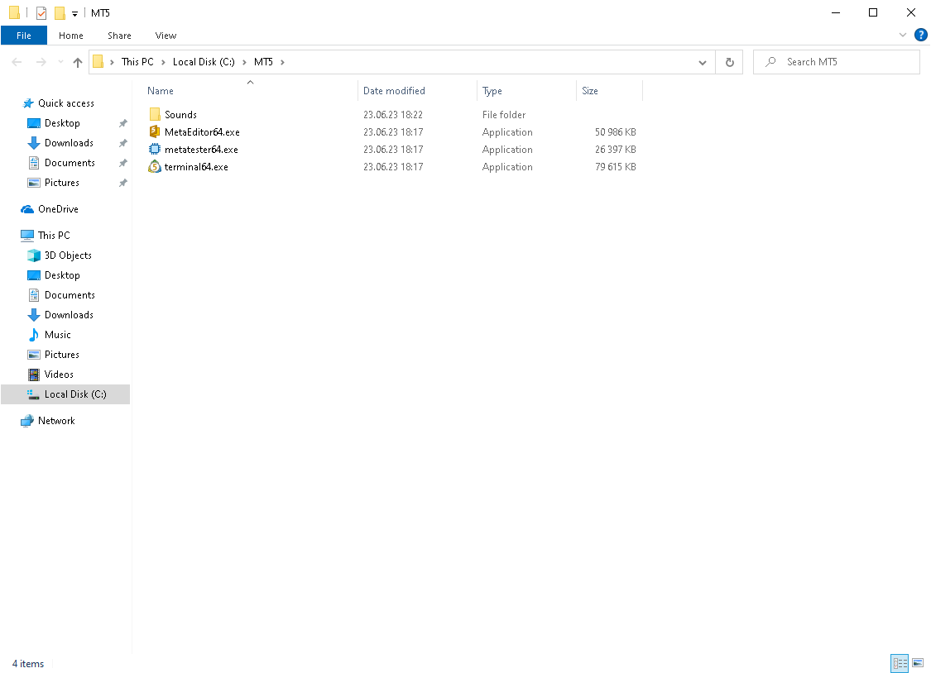Click the New folder icon in title bar
Image resolution: width=931 pixels, height=673 pixels.
[x=60, y=13]
